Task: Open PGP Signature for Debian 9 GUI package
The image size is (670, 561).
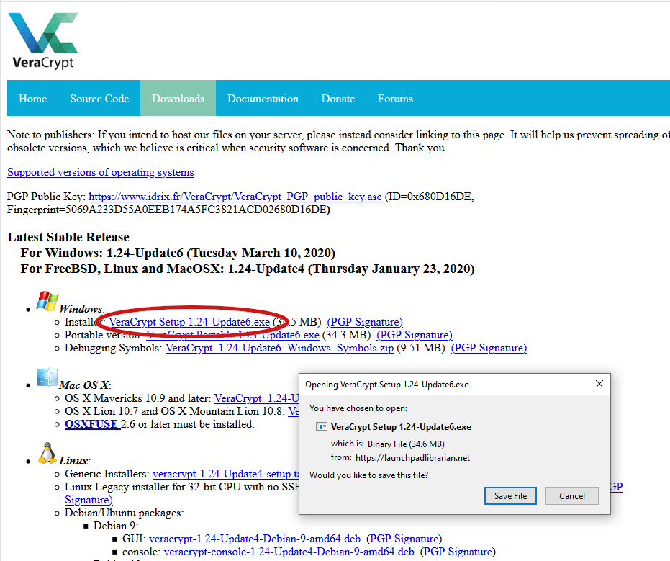Action: (x=404, y=539)
